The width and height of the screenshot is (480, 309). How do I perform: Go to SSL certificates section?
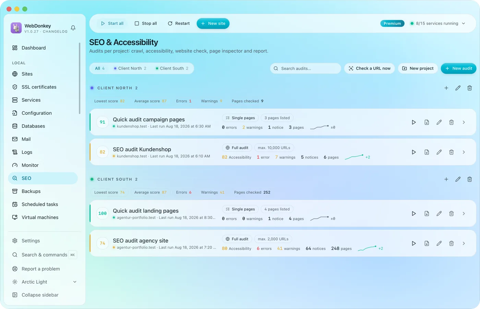point(43,87)
